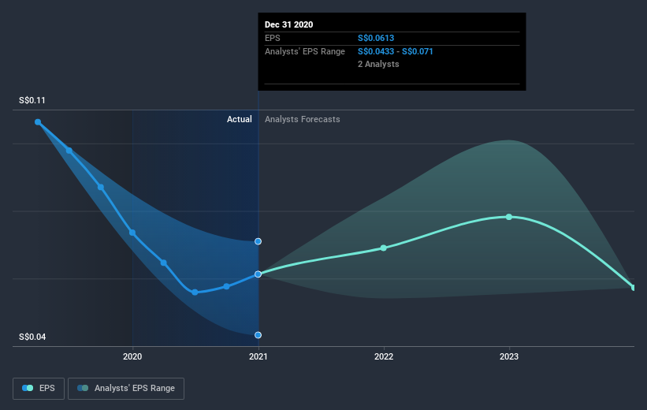Toggle the EPS legend button
The image size is (647, 410).
[39, 388]
